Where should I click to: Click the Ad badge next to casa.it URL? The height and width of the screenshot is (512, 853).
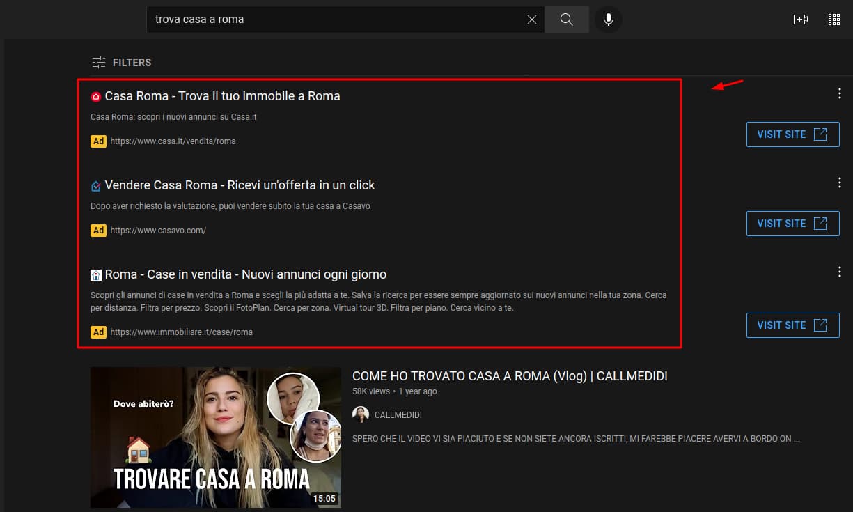click(98, 141)
